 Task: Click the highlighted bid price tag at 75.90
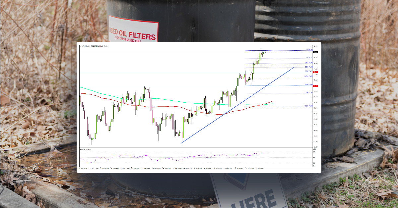pos(315,52)
